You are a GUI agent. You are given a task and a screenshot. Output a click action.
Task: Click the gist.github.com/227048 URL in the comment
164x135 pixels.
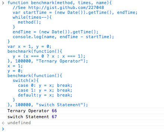pos(66,7)
